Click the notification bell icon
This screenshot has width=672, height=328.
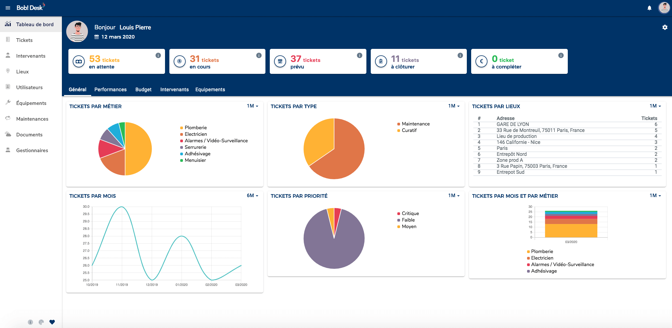[649, 8]
